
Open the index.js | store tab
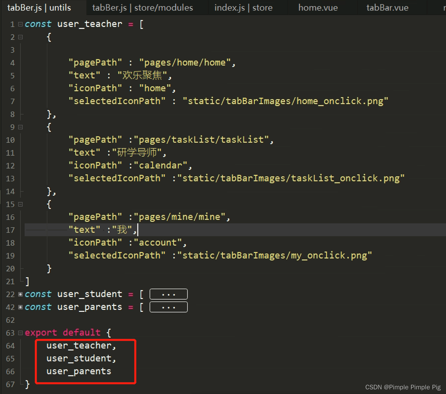click(x=243, y=8)
